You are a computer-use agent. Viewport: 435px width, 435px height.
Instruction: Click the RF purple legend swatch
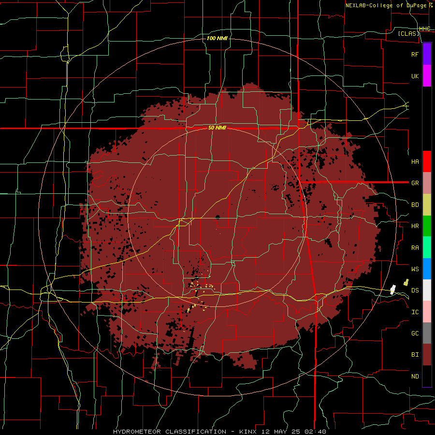427,54
